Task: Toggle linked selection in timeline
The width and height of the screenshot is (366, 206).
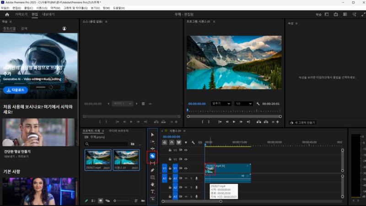Action: click(179, 142)
